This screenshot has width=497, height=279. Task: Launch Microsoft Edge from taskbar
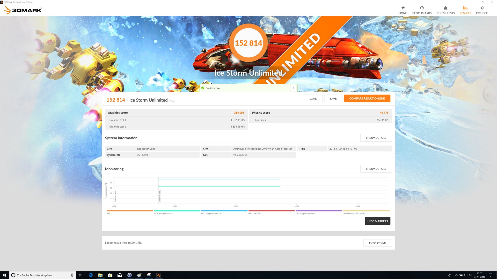[91, 275]
